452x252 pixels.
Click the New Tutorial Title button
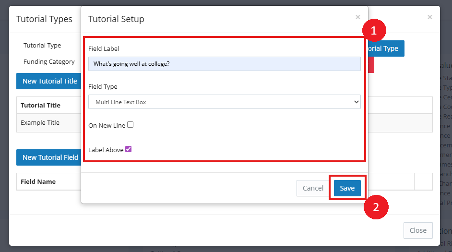coord(48,81)
